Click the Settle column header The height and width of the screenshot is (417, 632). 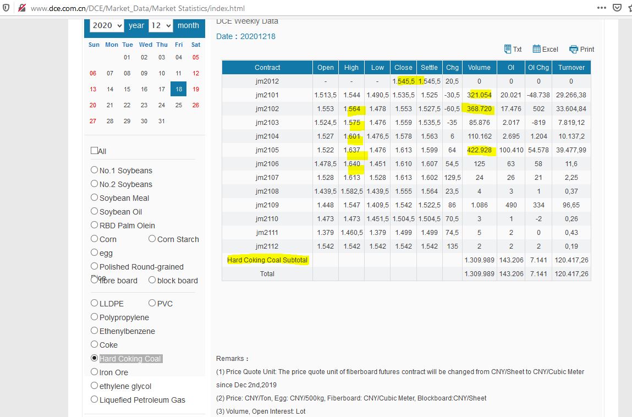click(429, 67)
